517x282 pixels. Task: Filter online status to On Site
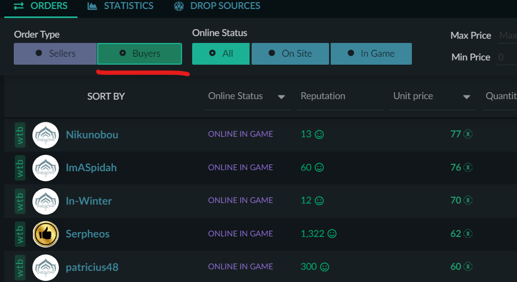tap(290, 54)
